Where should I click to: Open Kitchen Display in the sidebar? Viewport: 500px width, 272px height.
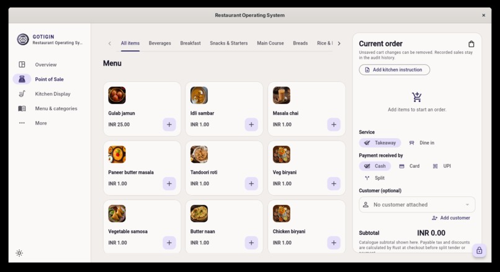pyautogui.click(x=53, y=94)
